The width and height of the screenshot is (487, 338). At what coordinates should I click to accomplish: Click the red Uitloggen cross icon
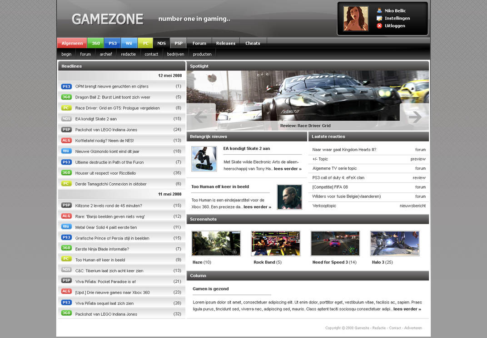379,26
